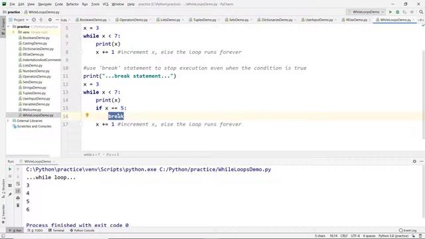The height and width of the screenshot is (239, 425).
Task: Click the collapse all icon in Project panel
Action: [x=41, y=20]
